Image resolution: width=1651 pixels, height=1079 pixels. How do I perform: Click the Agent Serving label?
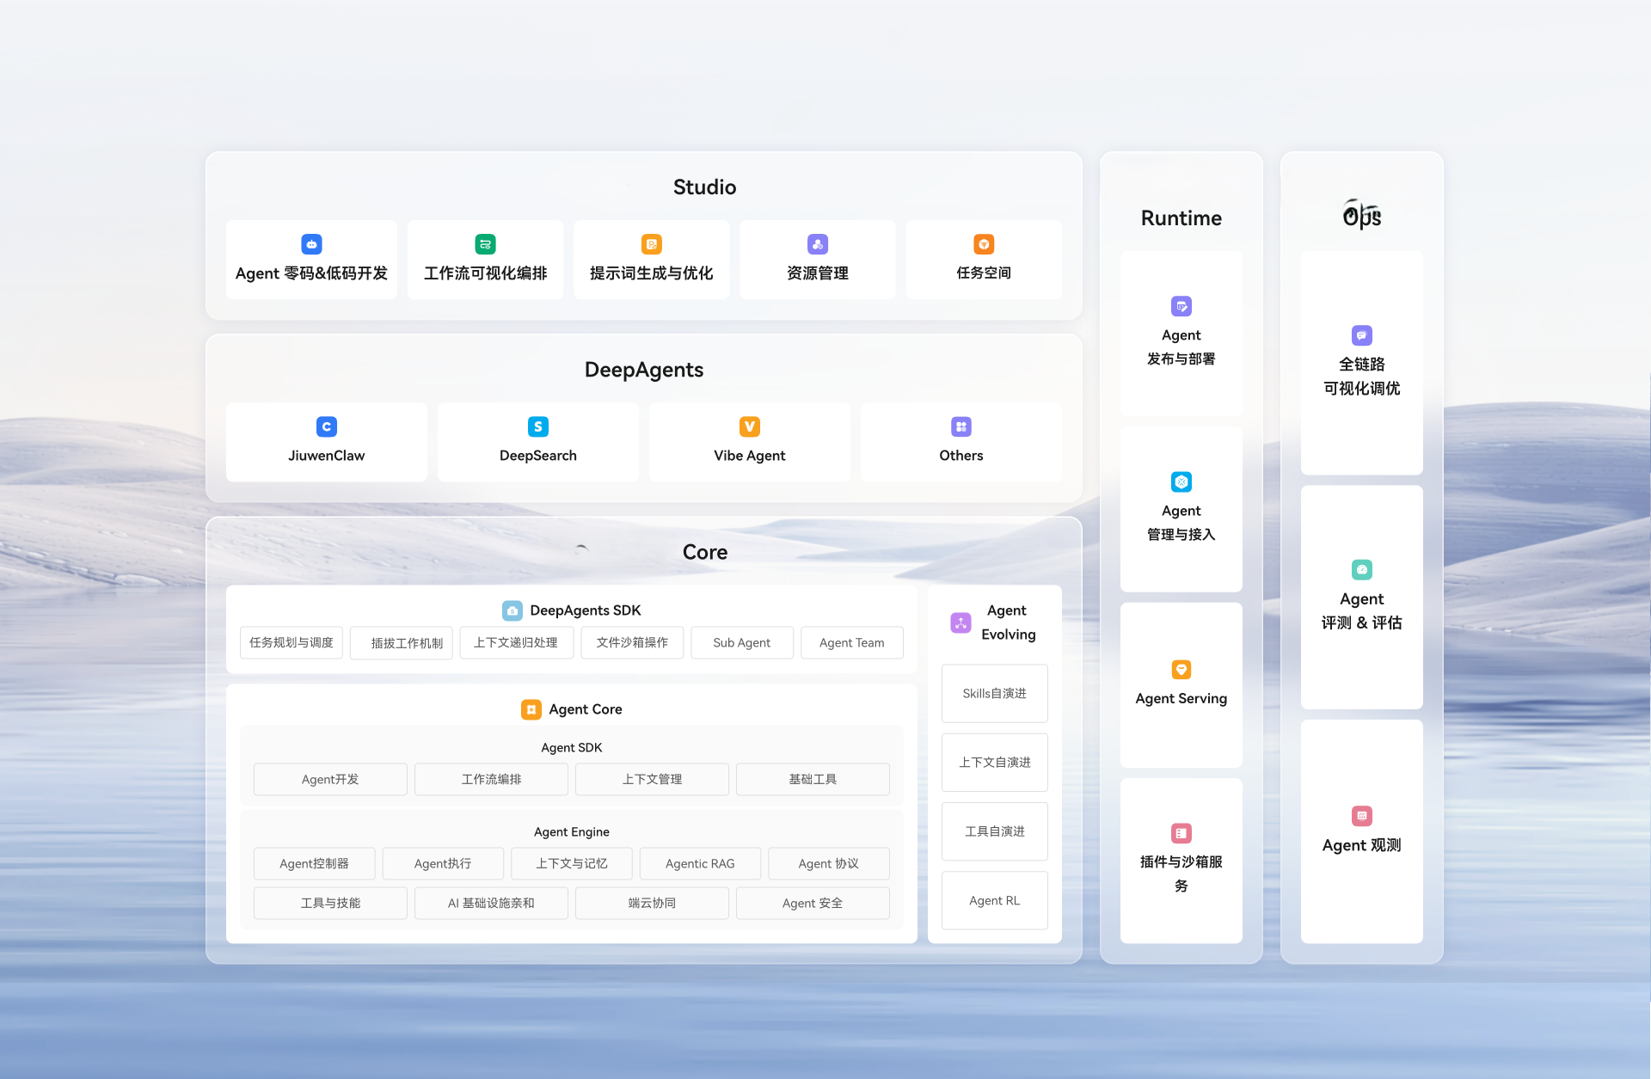pyautogui.click(x=1181, y=698)
